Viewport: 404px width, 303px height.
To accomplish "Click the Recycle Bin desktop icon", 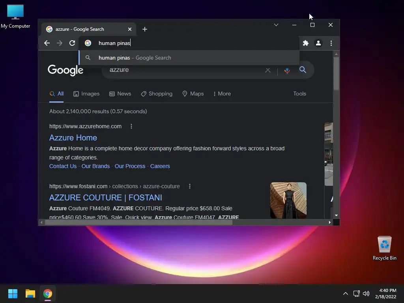I will pyautogui.click(x=384, y=249).
